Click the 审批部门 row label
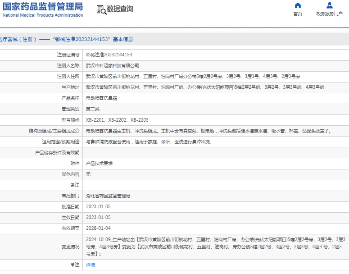Screen dimensions: 349x274 point(70,196)
